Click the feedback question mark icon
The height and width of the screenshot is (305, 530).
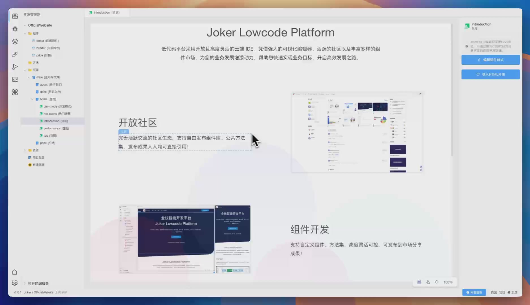[x=509, y=292]
